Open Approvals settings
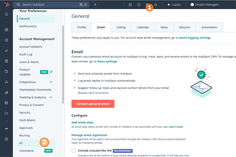Screen dimensions: 236x157 [26, 128]
